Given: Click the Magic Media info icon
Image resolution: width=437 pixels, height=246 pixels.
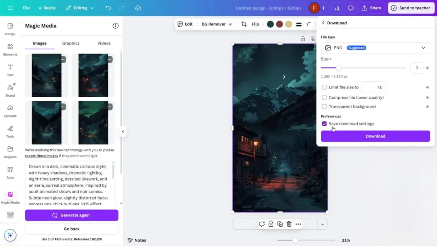Looking at the screenshot, I should [116, 26].
